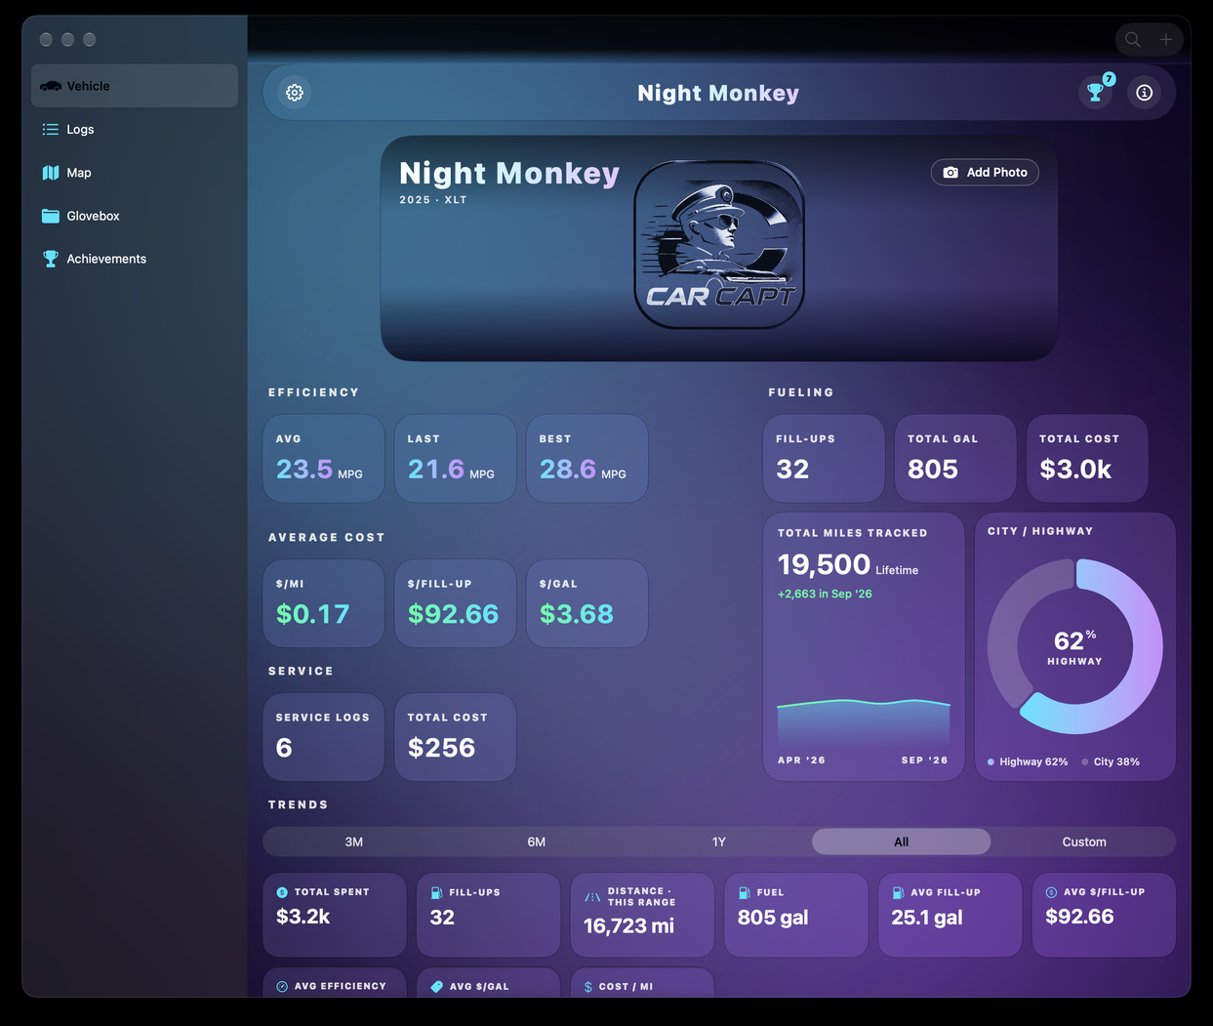This screenshot has height=1026, width=1213.
Task: Select the All trend range
Action: pos(902,841)
